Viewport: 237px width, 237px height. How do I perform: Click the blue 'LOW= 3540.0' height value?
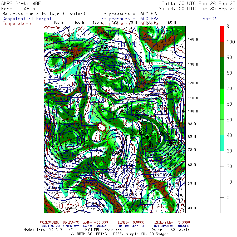click(95, 226)
